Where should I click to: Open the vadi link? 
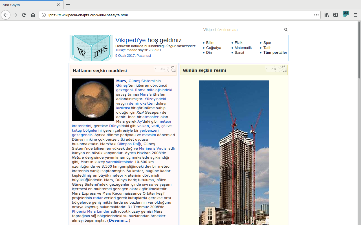click(x=155, y=126)
